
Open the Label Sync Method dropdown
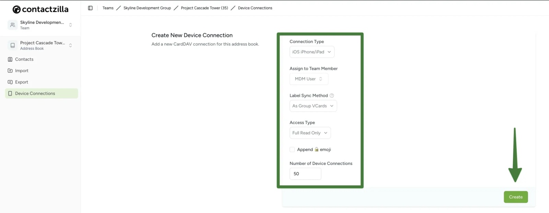pyautogui.click(x=313, y=106)
